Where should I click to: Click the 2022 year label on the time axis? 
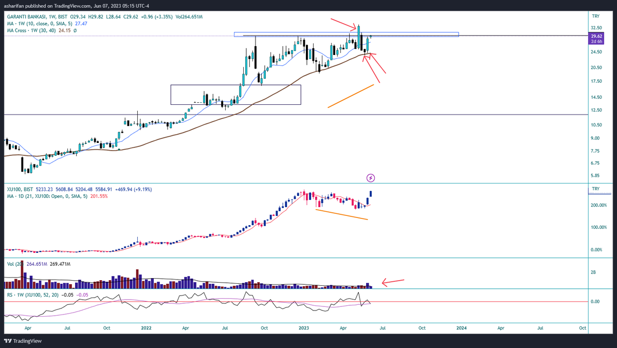coord(146,327)
